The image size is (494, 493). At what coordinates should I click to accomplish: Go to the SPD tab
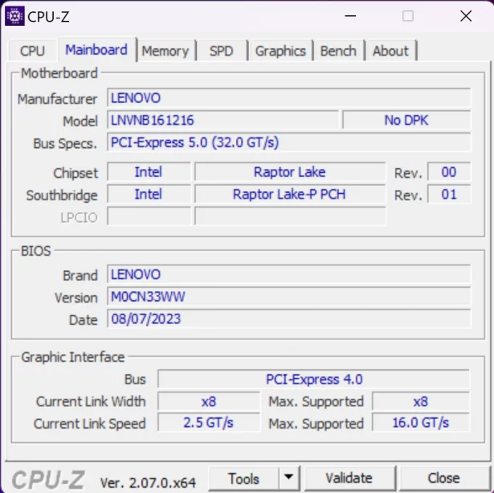click(x=221, y=51)
